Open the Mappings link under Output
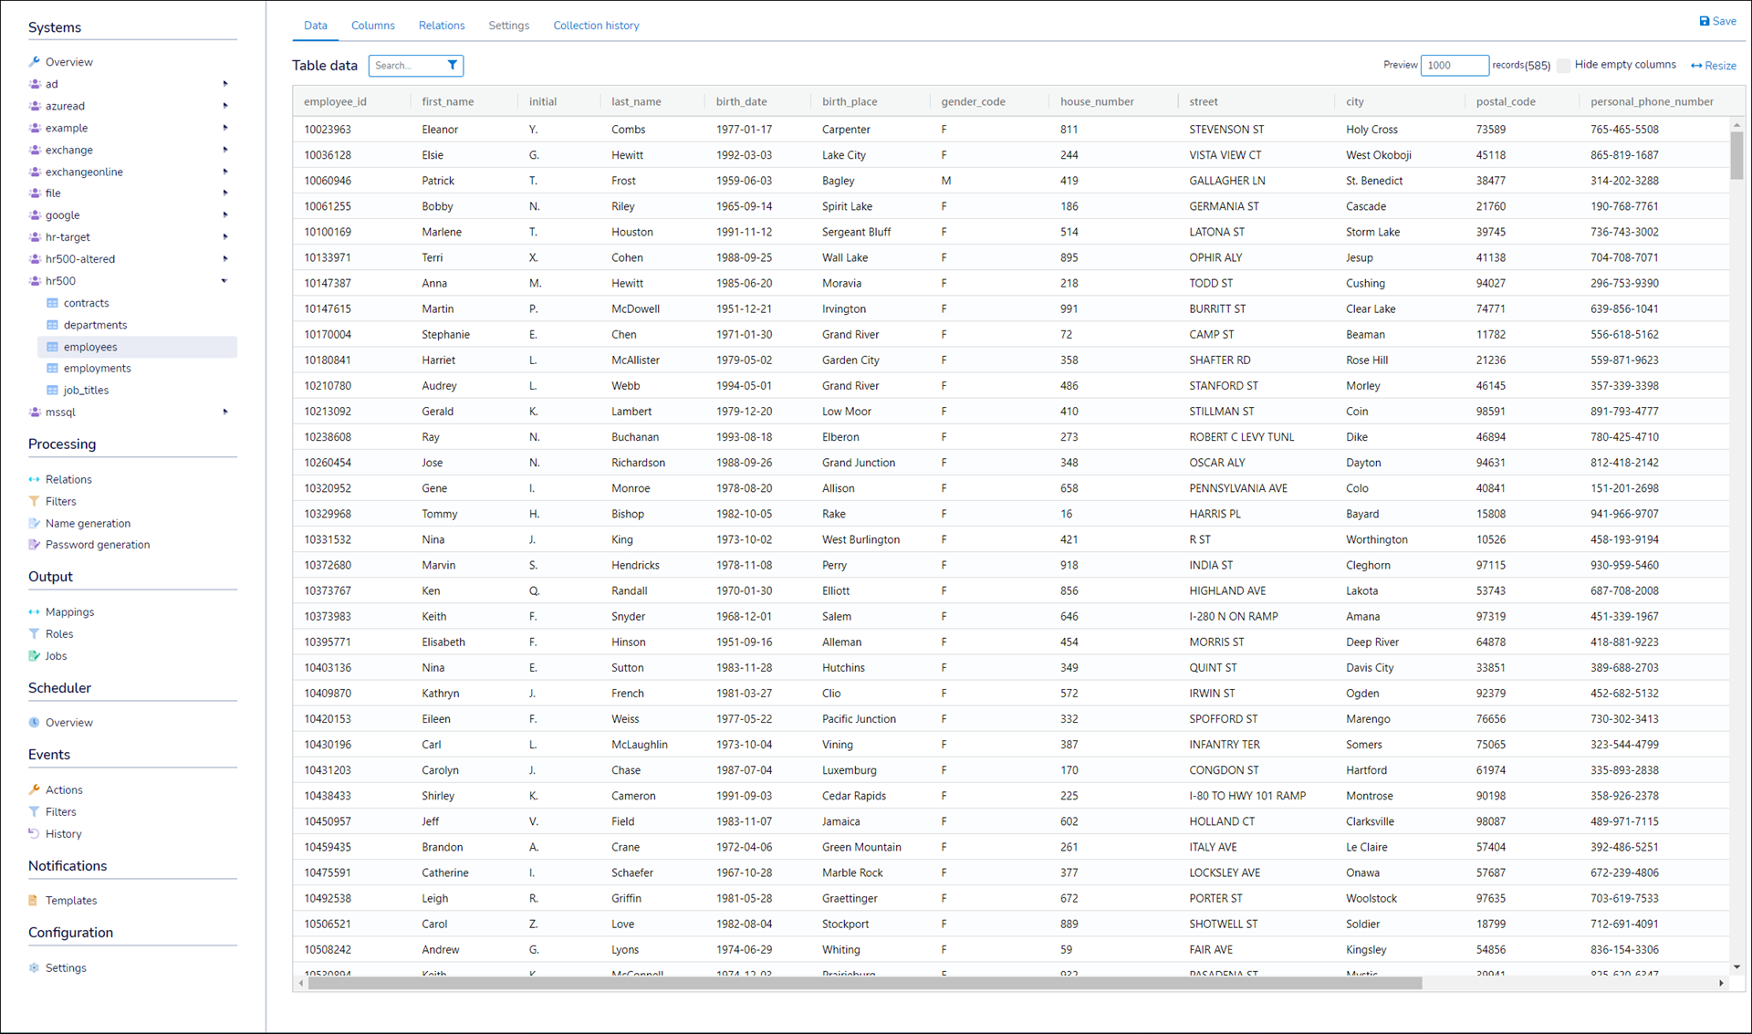Screen dimensions: 1752x1034 tap(69, 611)
